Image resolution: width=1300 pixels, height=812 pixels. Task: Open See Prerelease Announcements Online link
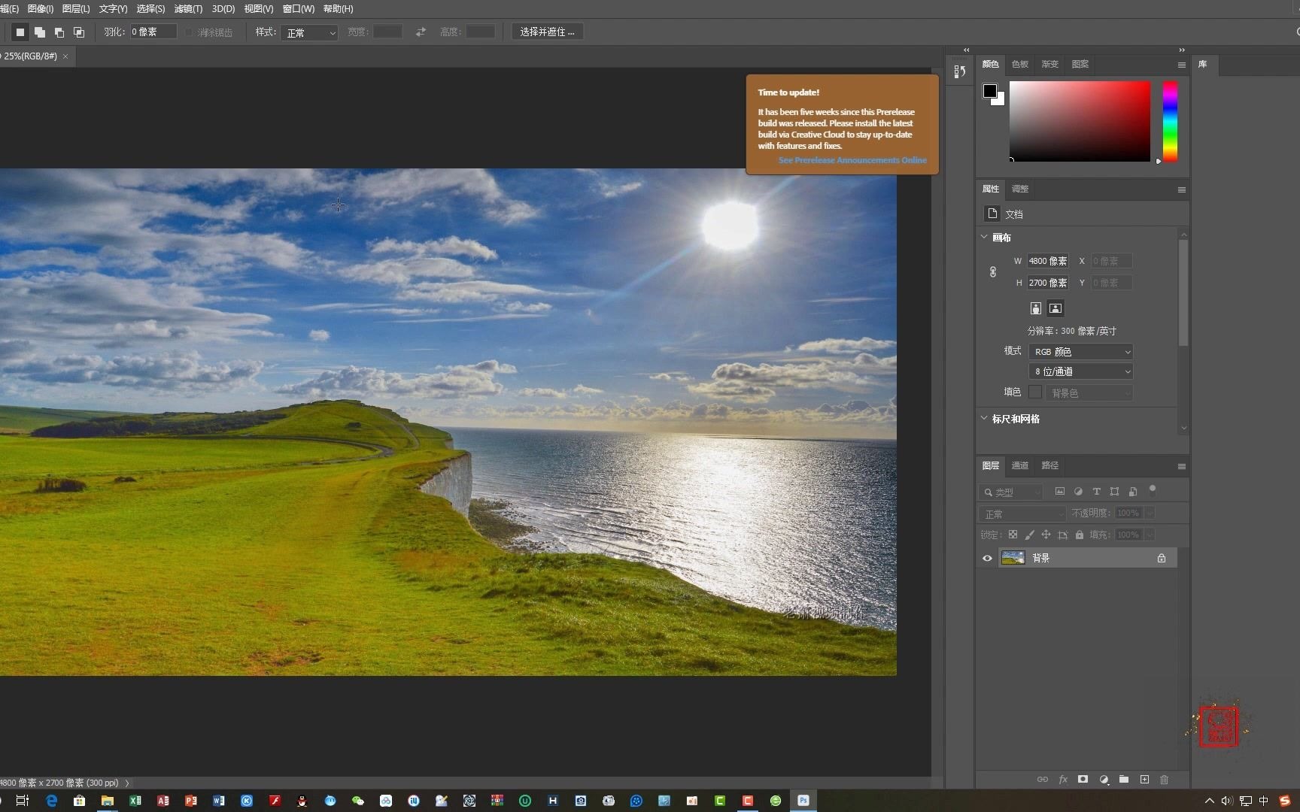pyautogui.click(x=852, y=160)
